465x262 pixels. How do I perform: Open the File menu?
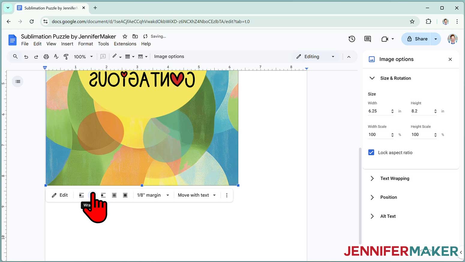(x=25, y=44)
